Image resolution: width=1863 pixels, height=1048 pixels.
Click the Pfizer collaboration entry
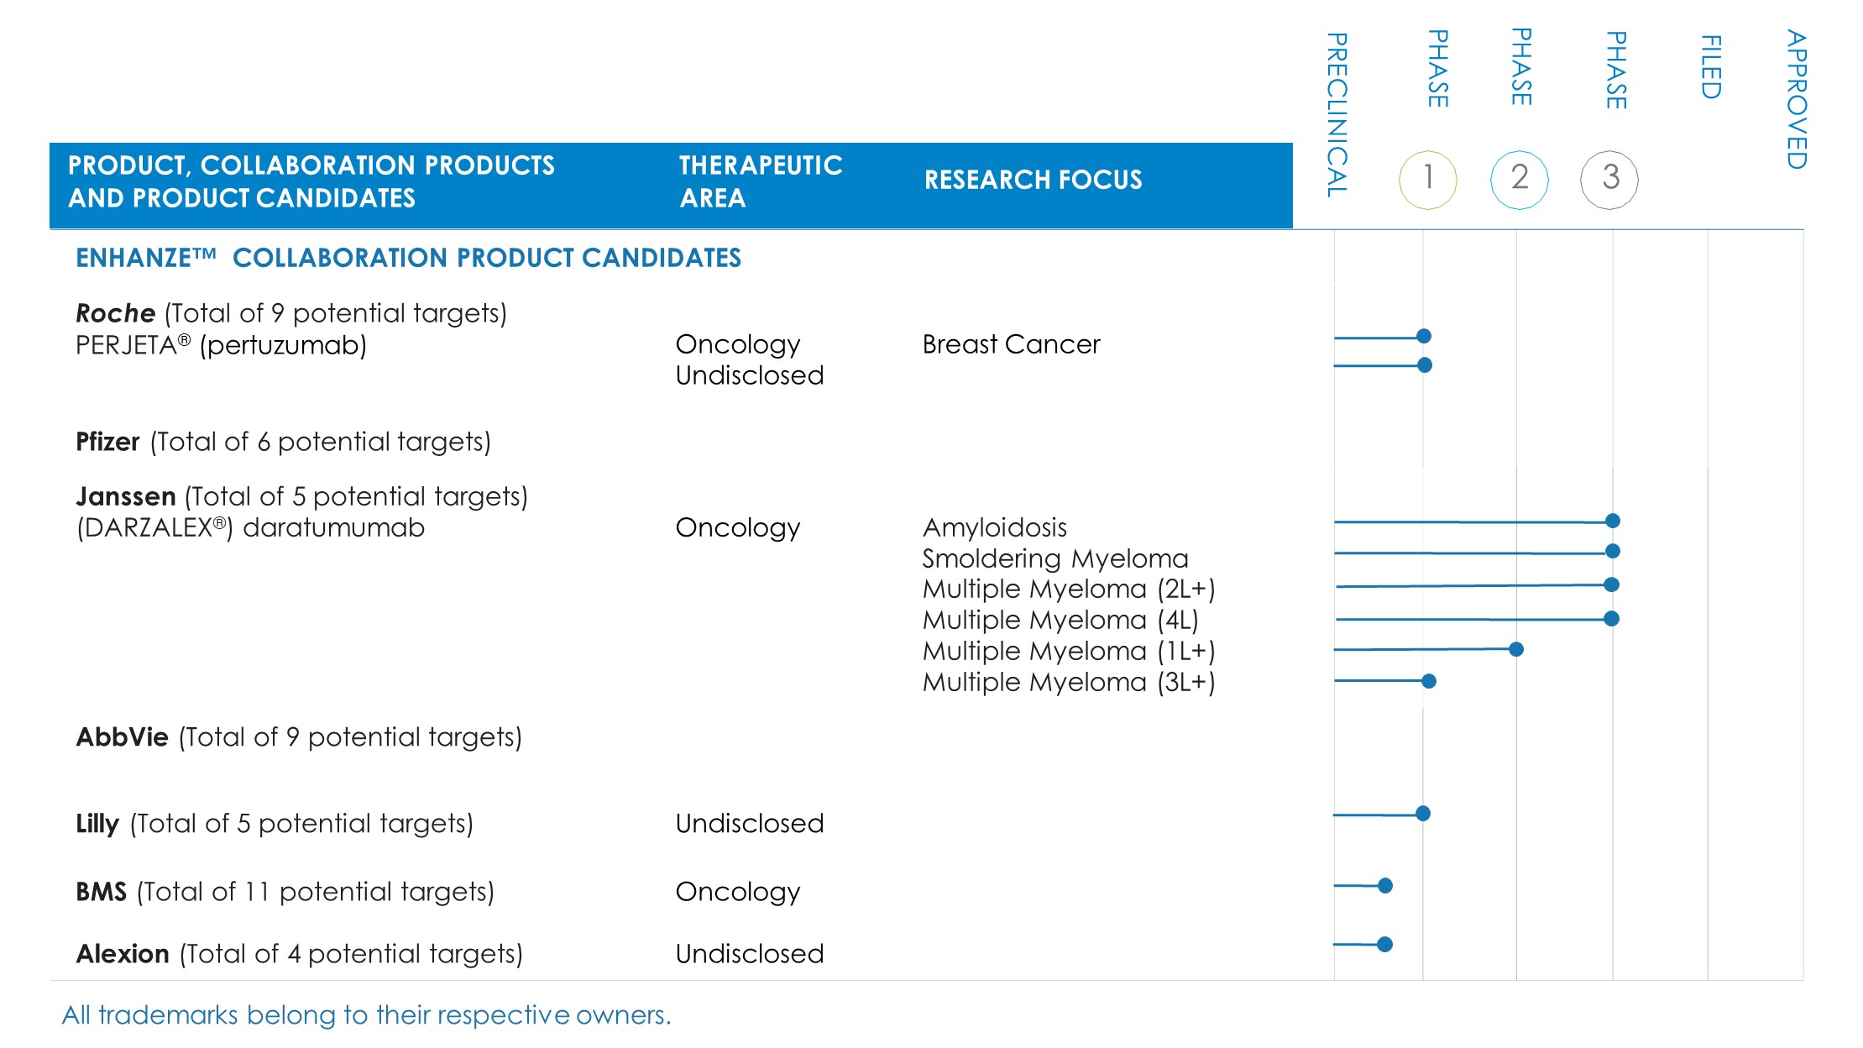pyautogui.click(x=283, y=442)
